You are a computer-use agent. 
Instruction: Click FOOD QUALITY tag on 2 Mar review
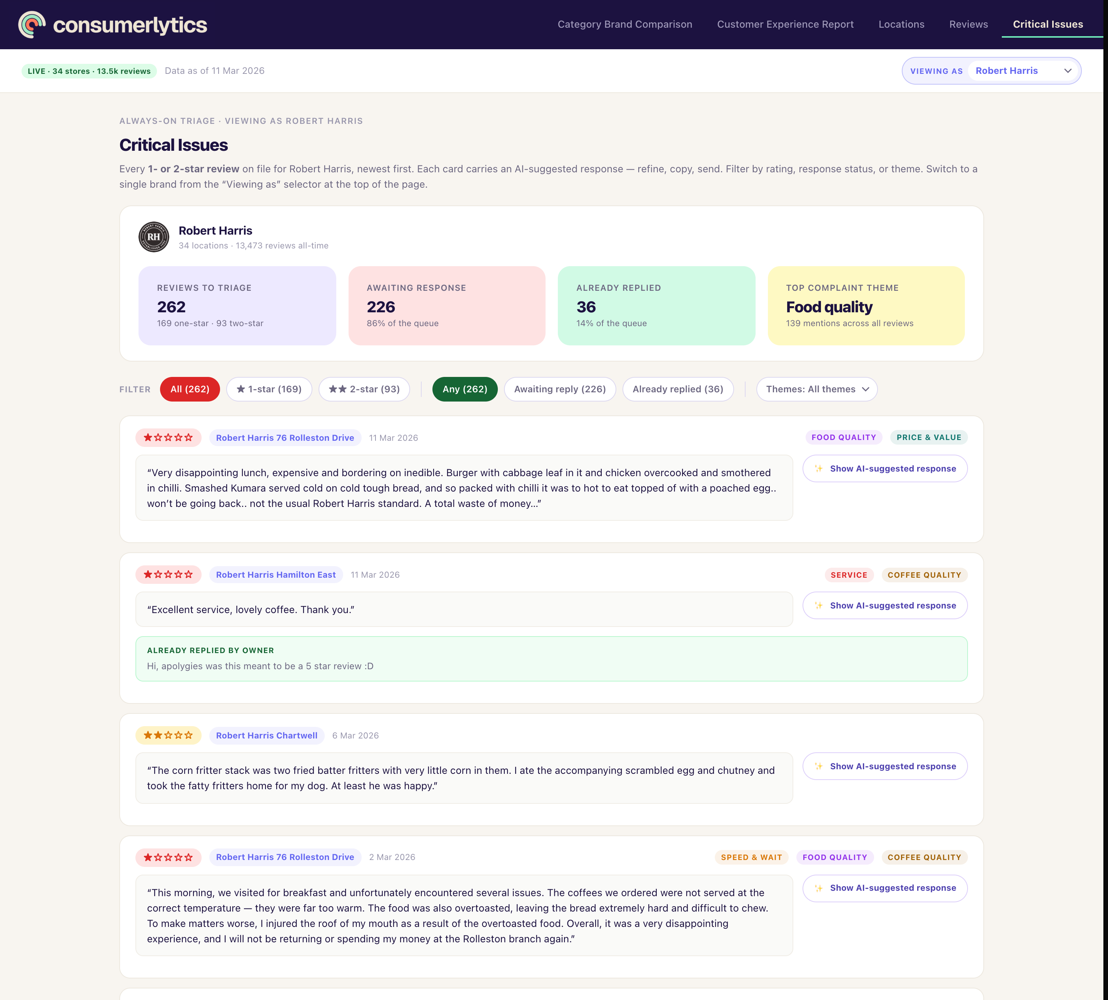834,857
